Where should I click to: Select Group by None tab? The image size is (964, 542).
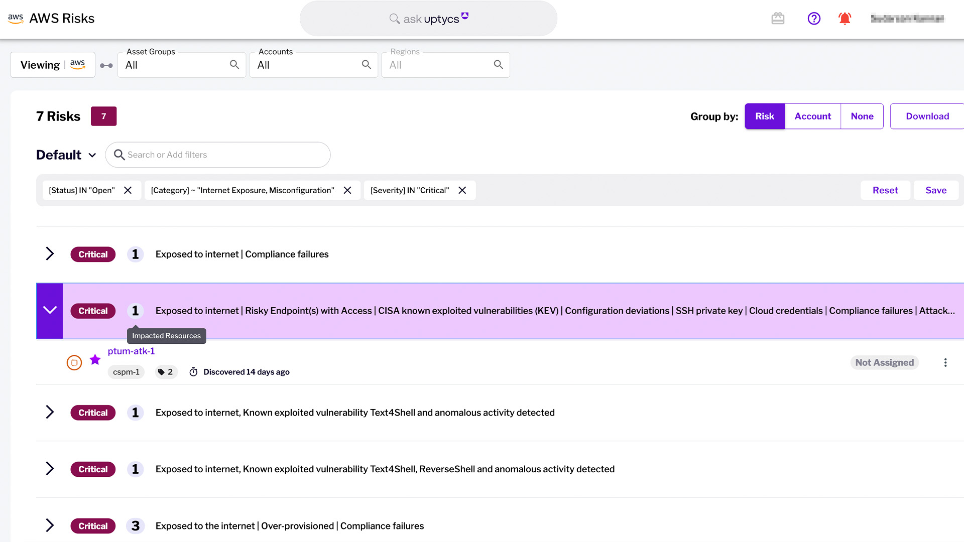point(862,116)
